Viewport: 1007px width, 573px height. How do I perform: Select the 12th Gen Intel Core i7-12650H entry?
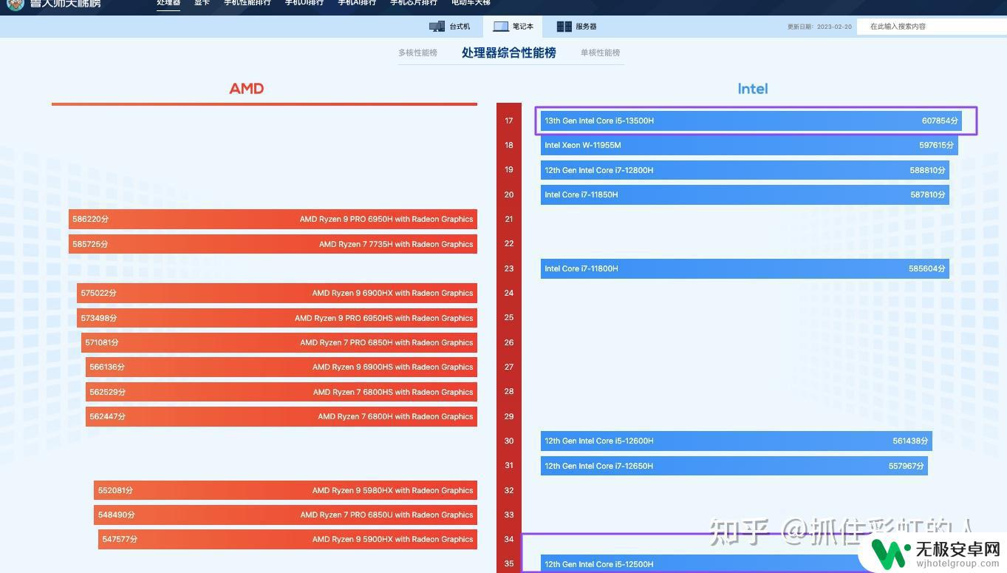(734, 466)
